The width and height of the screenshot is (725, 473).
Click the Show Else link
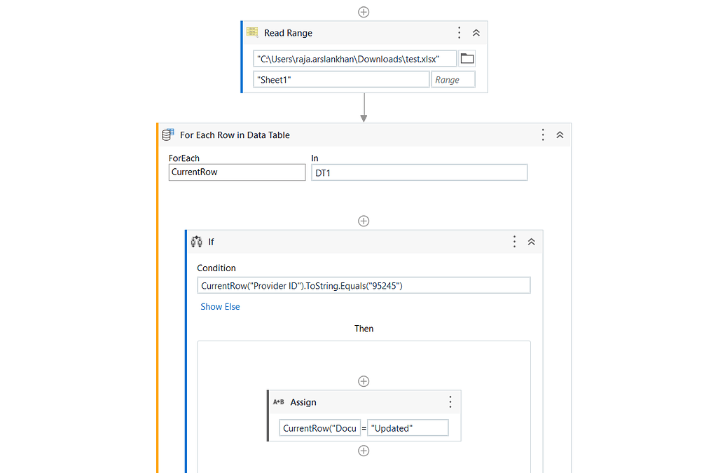pyautogui.click(x=220, y=306)
